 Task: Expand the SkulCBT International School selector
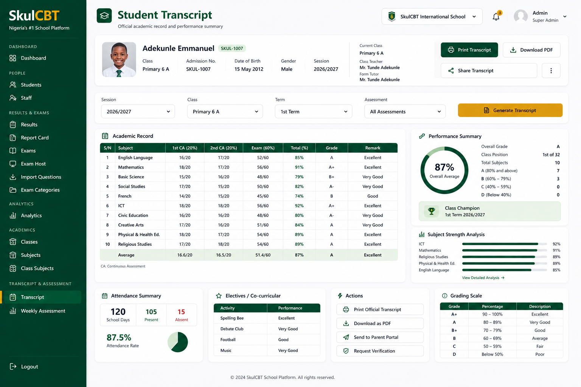click(x=432, y=17)
